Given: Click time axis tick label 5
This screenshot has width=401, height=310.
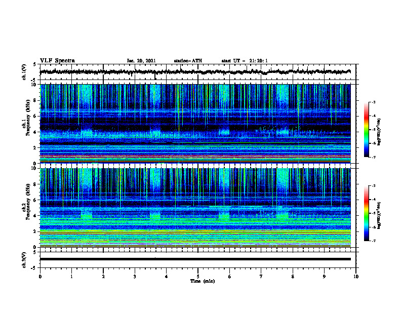Looking at the screenshot, I should (x=198, y=277).
